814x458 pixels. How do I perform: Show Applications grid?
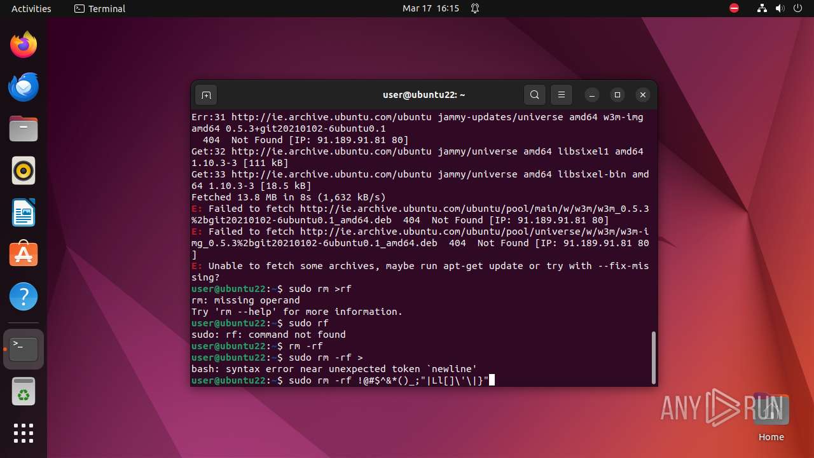click(x=24, y=433)
